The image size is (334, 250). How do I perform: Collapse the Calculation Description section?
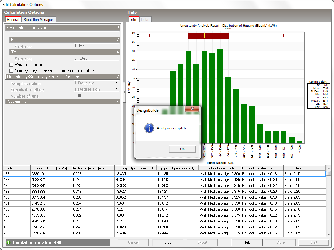click(118, 28)
